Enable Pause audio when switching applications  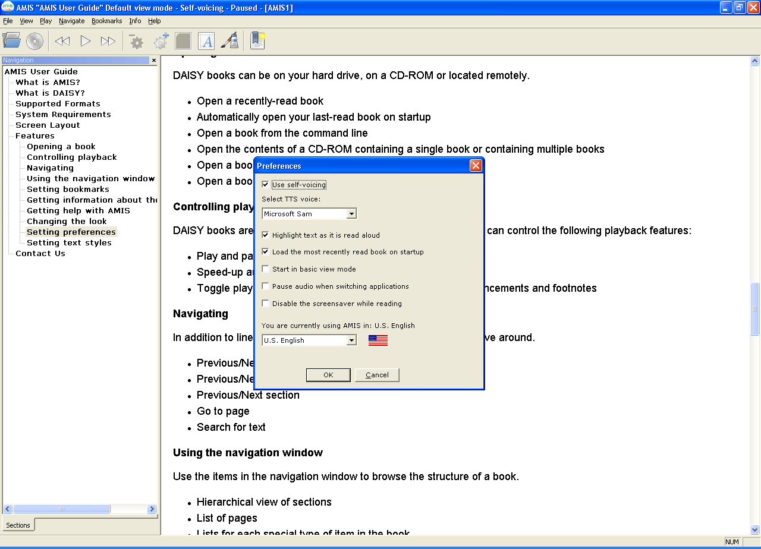click(x=265, y=286)
